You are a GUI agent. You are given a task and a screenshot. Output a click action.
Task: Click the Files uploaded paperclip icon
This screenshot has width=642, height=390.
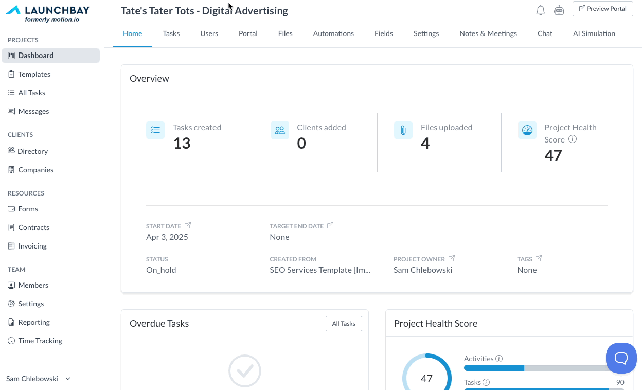point(403,130)
